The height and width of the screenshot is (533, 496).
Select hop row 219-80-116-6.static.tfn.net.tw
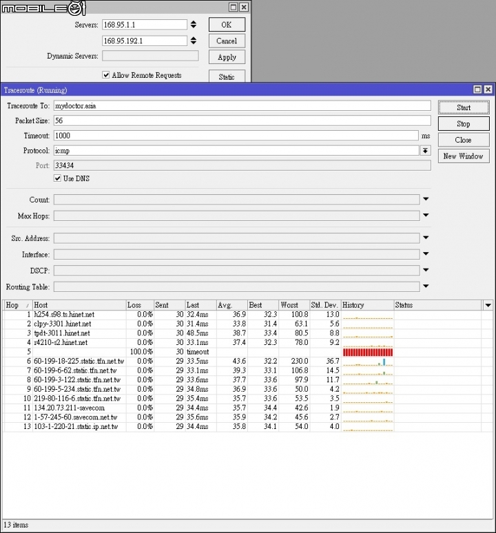[x=248, y=399]
